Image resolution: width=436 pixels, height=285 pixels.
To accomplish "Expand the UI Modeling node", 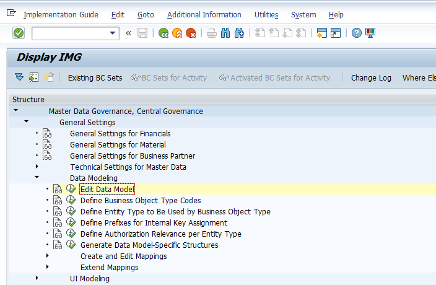I will (37, 278).
